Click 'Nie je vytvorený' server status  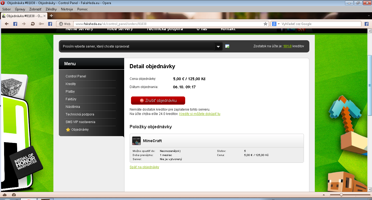point(171,159)
